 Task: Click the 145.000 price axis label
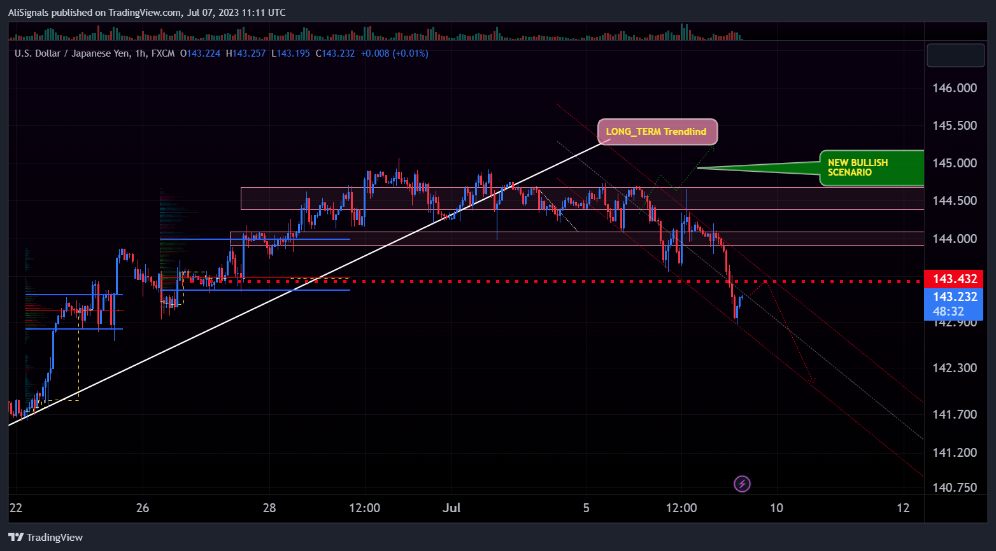coord(955,163)
